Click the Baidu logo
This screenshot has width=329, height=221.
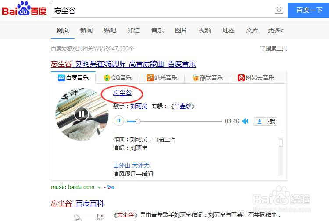click(24, 9)
